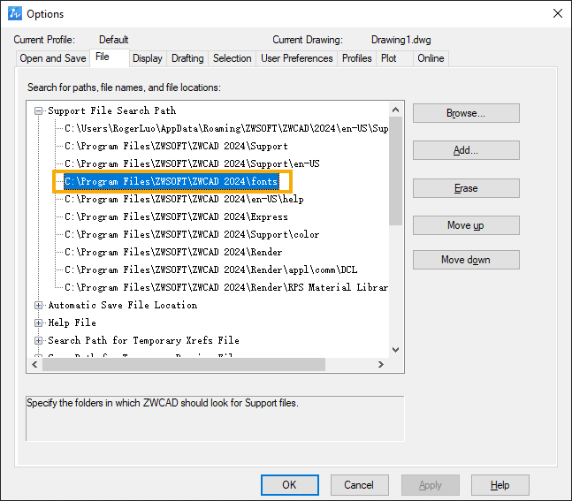Viewport: 572px width, 501px height.
Task: Select Automatic Save File Location item
Action: (x=123, y=305)
